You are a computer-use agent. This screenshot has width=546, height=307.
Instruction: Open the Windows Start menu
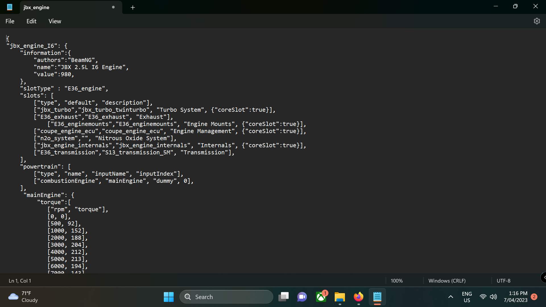click(x=169, y=297)
